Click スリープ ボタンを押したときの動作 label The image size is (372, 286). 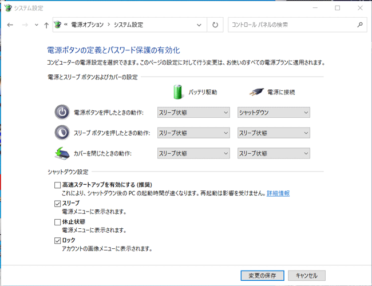coord(112,133)
